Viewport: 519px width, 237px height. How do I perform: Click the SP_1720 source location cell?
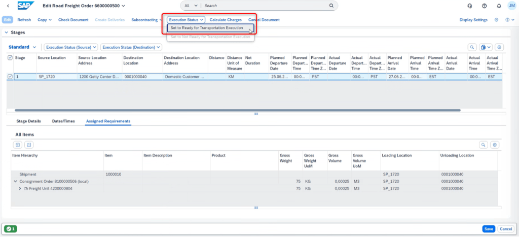56,77
